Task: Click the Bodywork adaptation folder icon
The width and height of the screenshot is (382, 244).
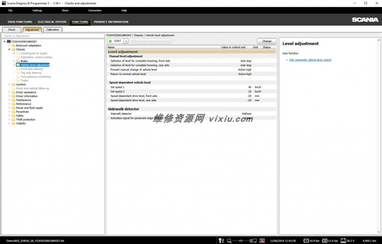Action: 13,45
